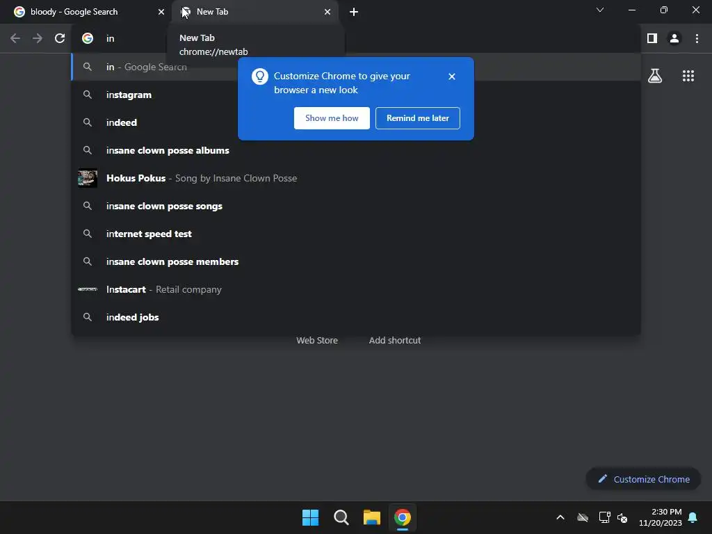Close the New Tab tab
This screenshot has height=534, width=712.
(x=327, y=12)
